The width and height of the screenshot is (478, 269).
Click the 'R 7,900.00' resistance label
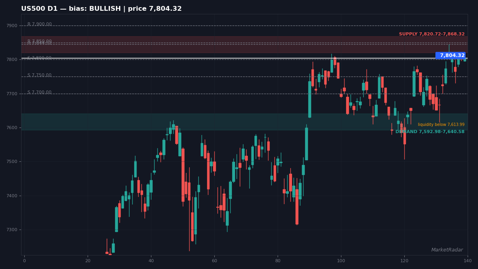39,24
